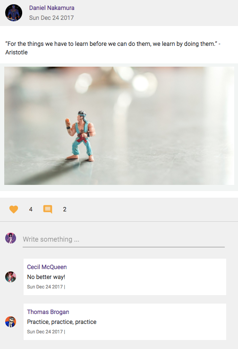
Task: Click Cecil McQueen's avatar picture
Action: tap(11, 277)
